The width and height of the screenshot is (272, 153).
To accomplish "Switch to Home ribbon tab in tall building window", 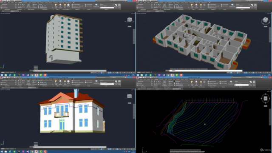I will [5, 3].
